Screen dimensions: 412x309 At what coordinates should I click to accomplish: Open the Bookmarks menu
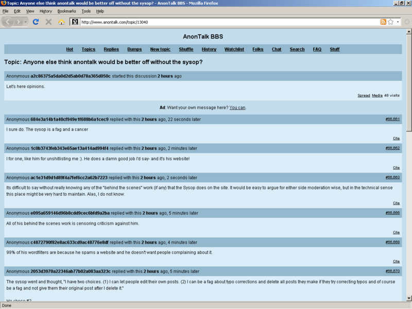click(x=66, y=11)
